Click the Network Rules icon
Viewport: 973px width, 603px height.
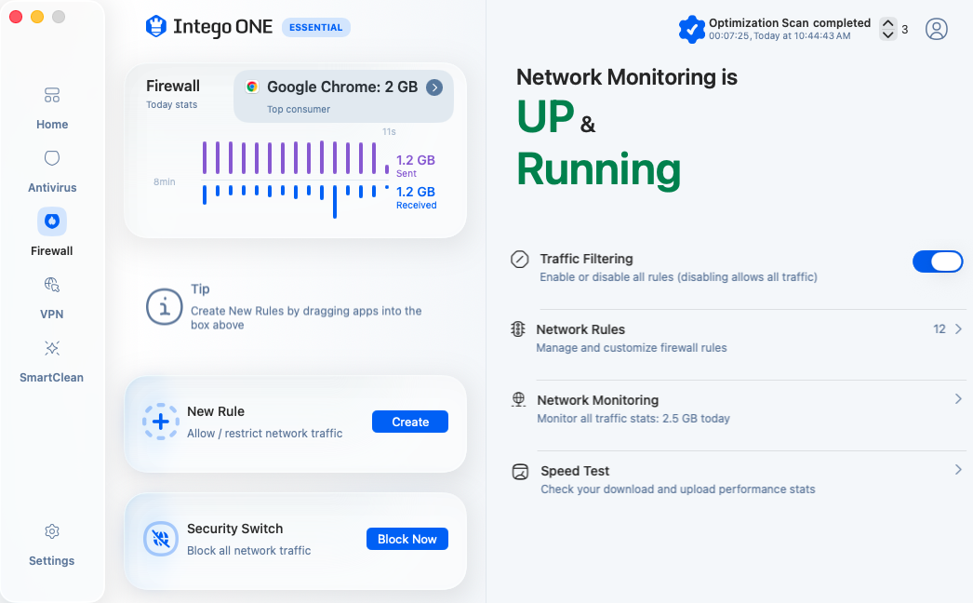(x=517, y=329)
